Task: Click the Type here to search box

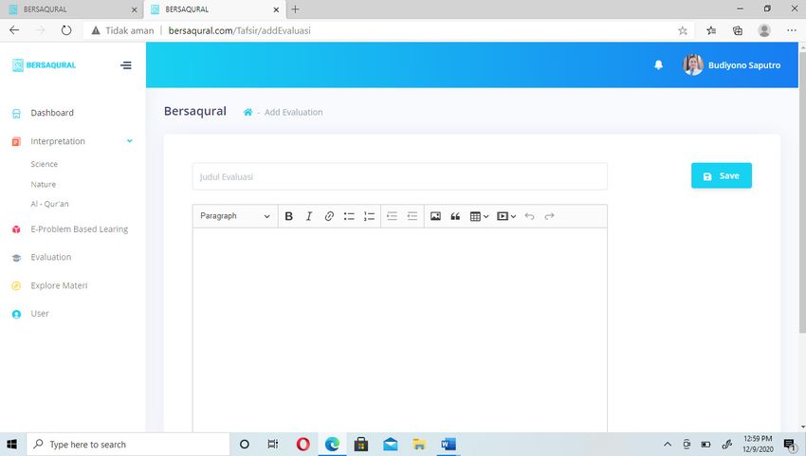Action: [128, 445]
